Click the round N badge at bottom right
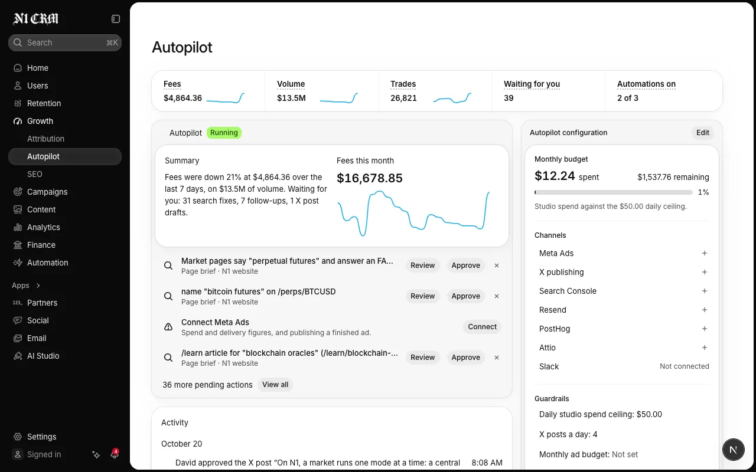Screen dimensions: 756x472 [733, 450]
